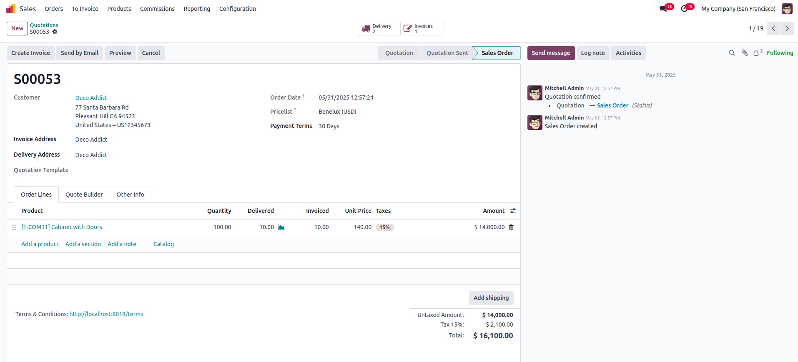Open the To Invoice menu
This screenshot has height=362, width=798.
85,9
